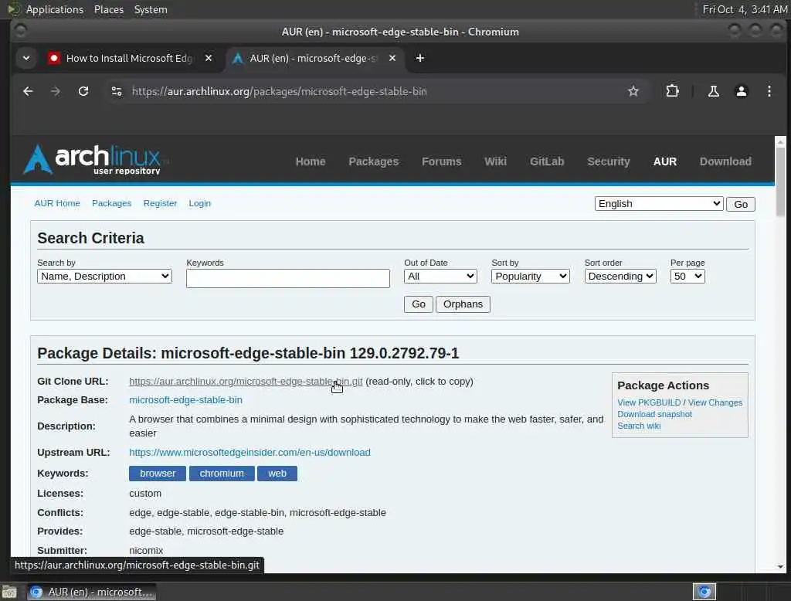Bookmark this page with the star icon
The height and width of the screenshot is (601, 791).
coord(633,91)
